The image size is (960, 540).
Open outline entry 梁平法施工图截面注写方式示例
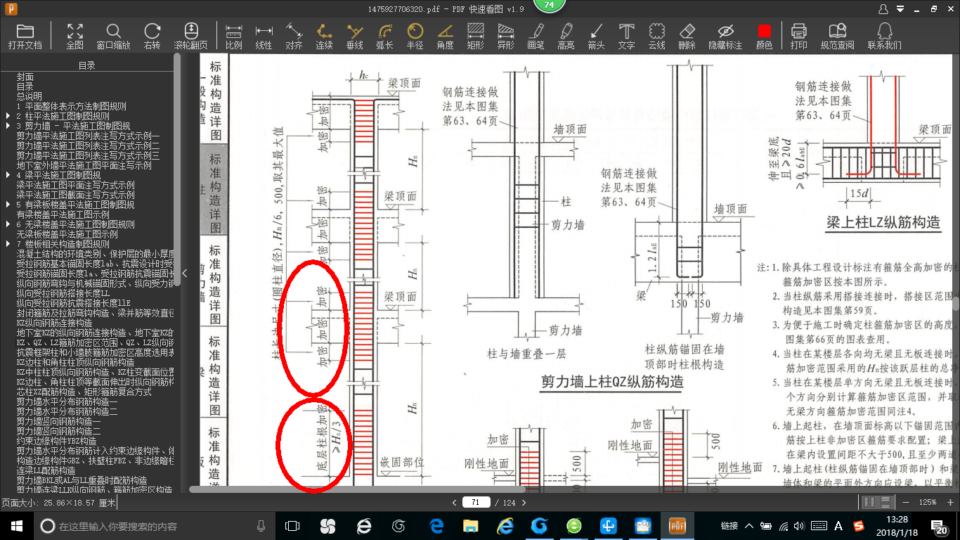pyautogui.click(x=76, y=195)
